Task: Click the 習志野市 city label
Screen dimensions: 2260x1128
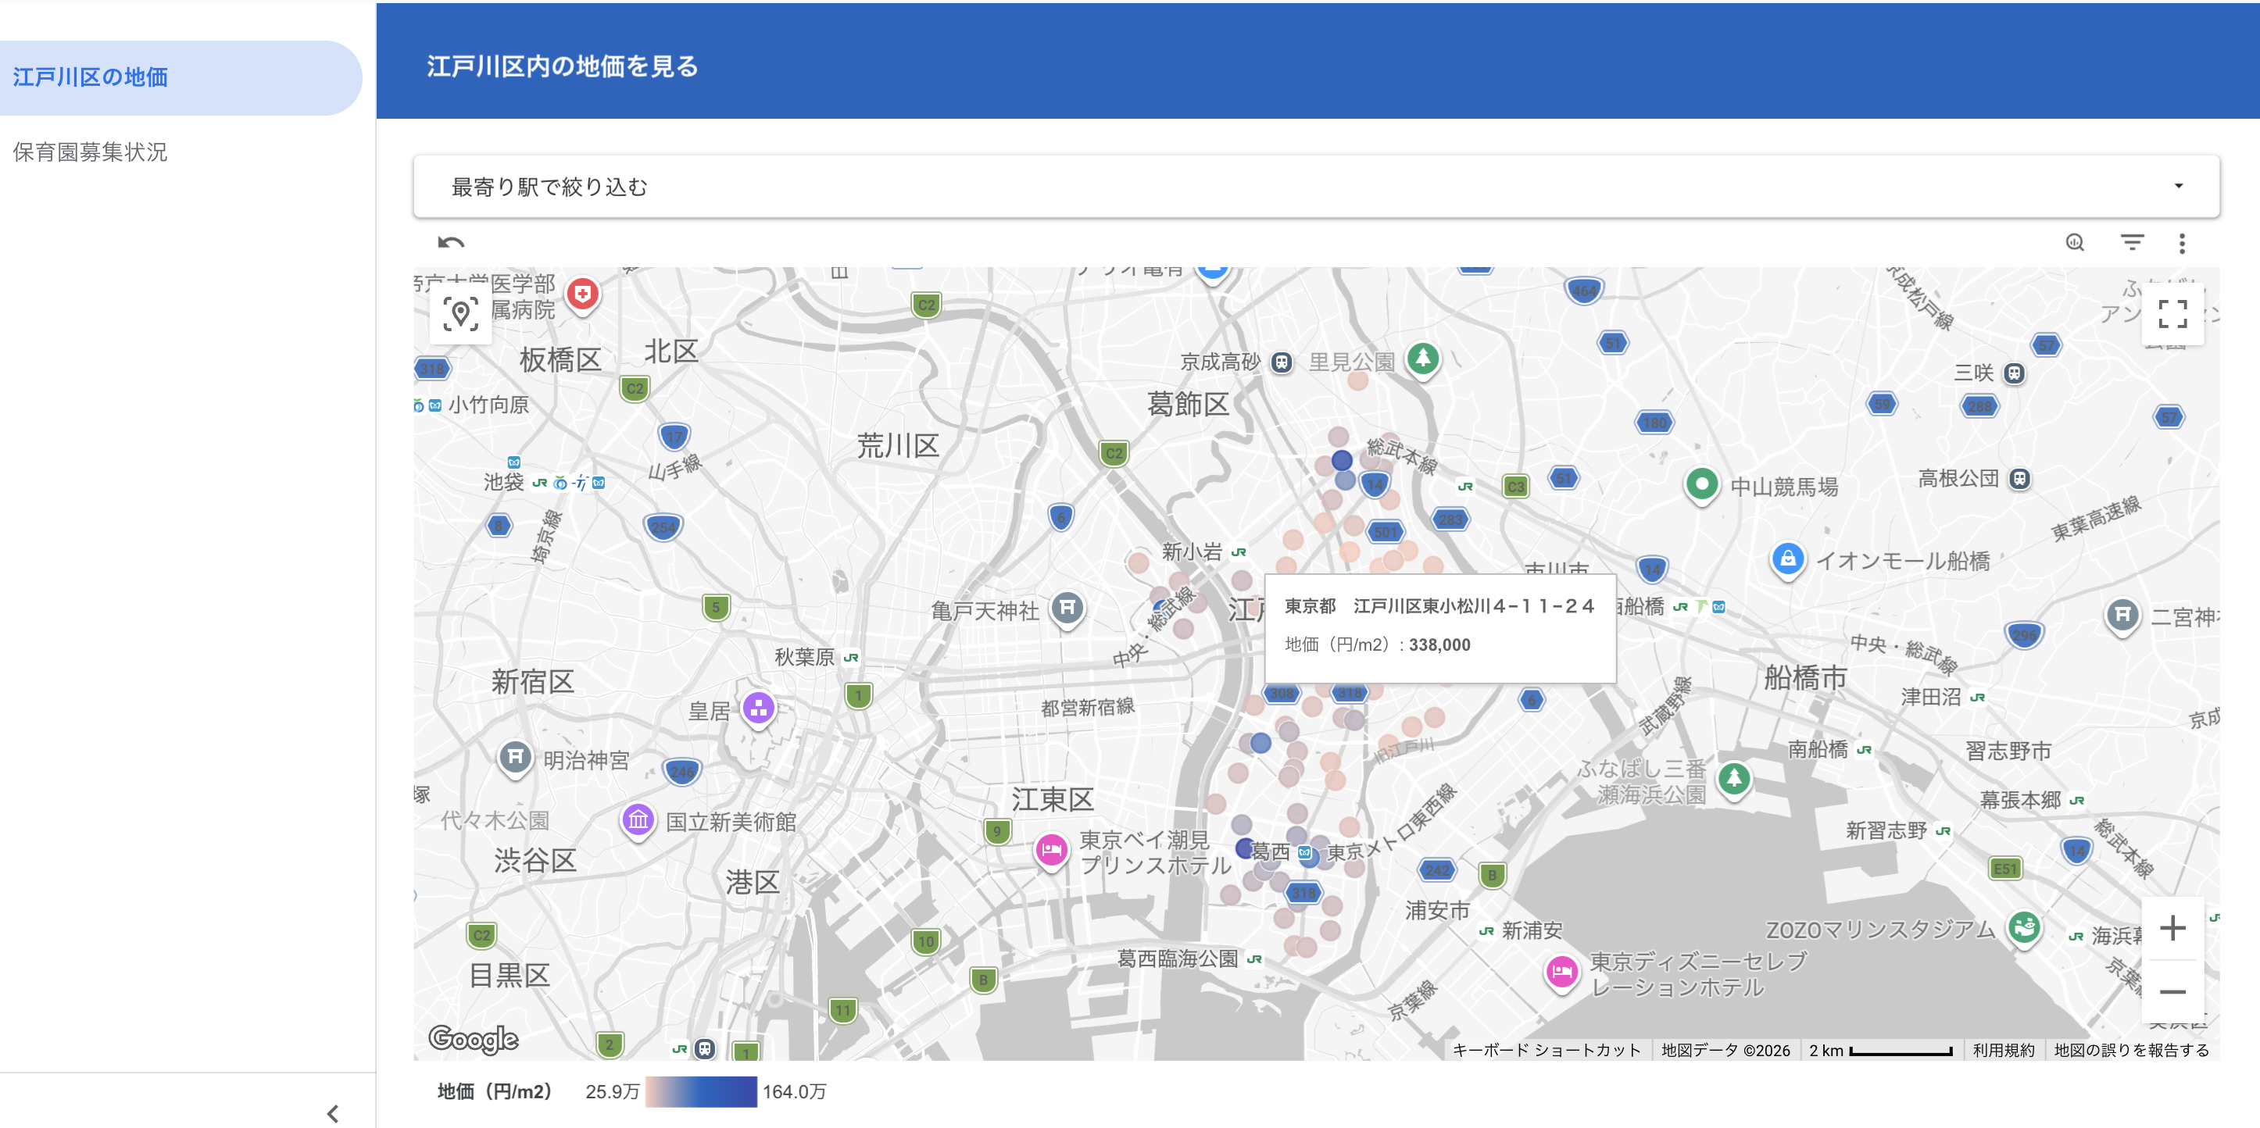Action: point(2008,751)
